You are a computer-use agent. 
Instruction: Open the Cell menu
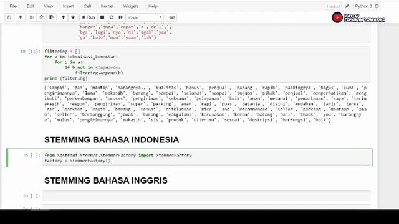87,6
